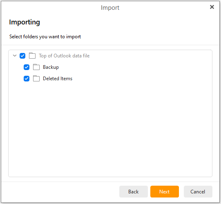This screenshot has height=204, width=221.
Task: Cancel the import wizard
Action: click(x=198, y=192)
